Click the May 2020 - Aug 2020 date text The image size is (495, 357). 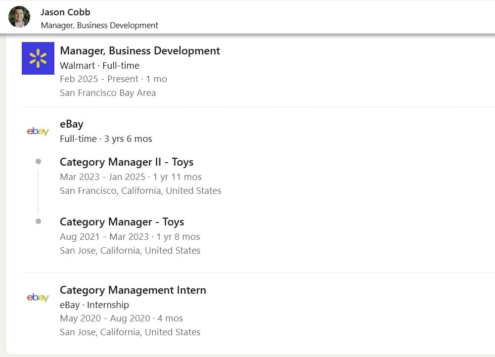point(105,318)
